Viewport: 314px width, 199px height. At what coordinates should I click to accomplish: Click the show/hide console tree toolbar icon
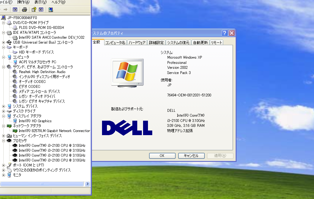coord(15,10)
